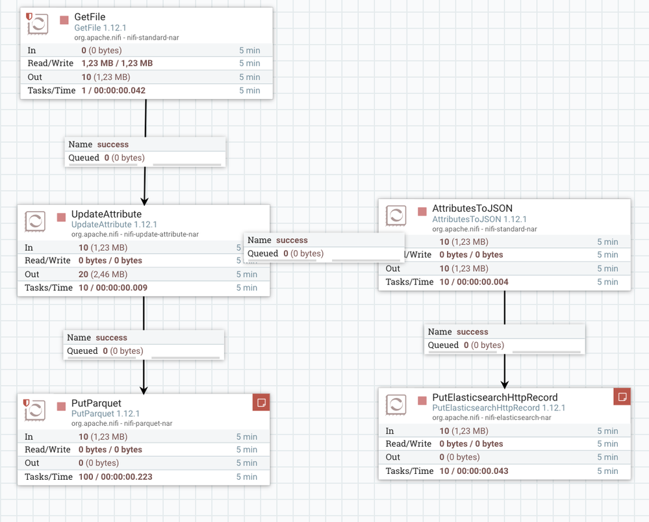Click UpdateAttribute Out value 20 (2,46 MB)
649x522 pixels.
pyautogui.click(x=103, y=274)
